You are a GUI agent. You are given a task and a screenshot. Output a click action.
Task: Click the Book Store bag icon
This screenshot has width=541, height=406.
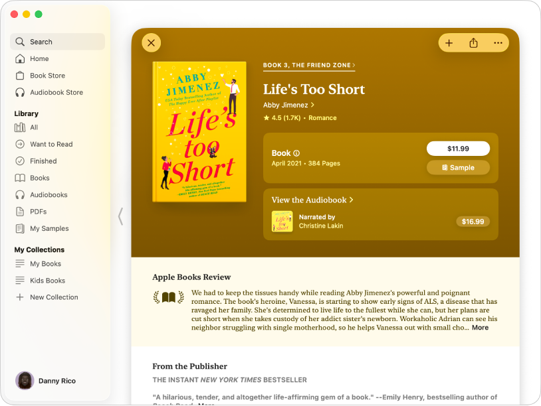(x=20, y=76)
